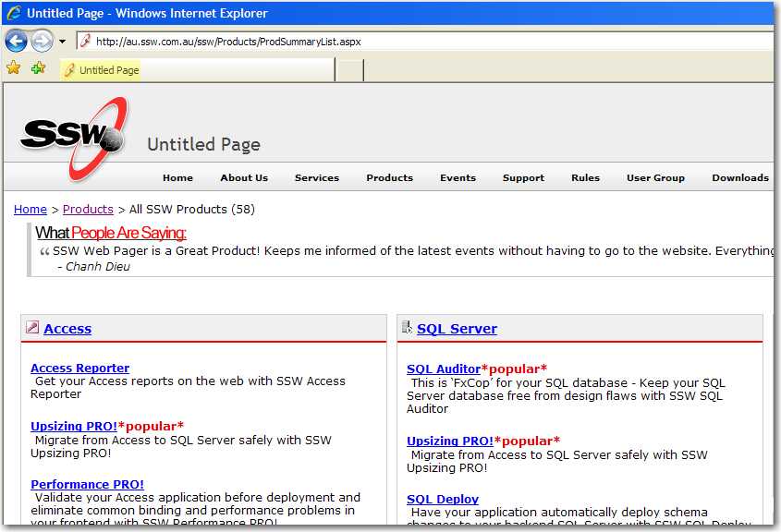The height and width of the screenshot is (532, 781).
Task: Click the Internet Explorer title bar icon
Action: [x=14, y=13]
